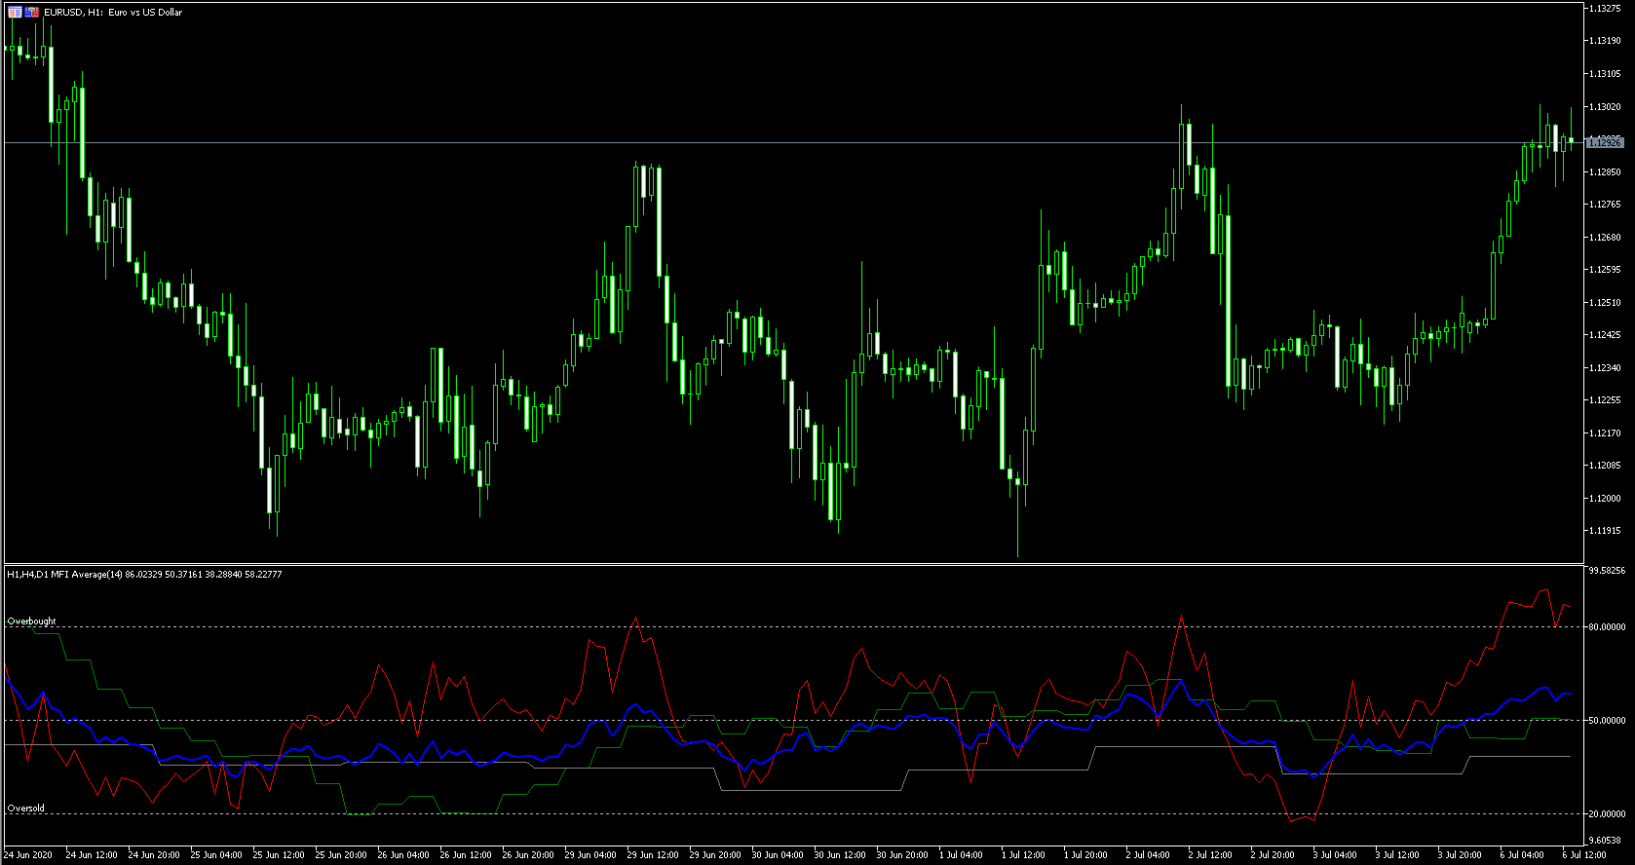Click the "30 Jun 20:00" time axis label
Screen dimensions: 1635x865
(902, 855)
